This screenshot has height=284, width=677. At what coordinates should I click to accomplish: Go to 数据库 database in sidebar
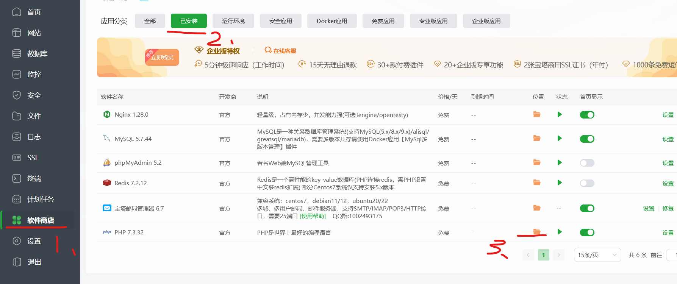pos(37,54)
